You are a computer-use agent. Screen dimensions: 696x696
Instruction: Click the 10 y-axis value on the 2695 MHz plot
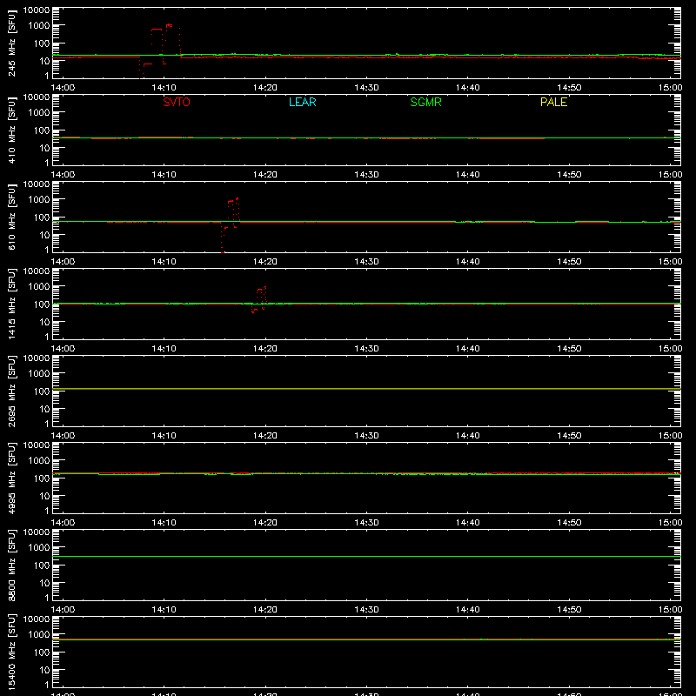coord(44,409)
